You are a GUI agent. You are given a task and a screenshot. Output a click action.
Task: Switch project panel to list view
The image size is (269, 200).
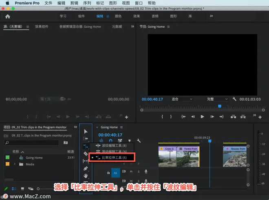(x=14, y=189)
